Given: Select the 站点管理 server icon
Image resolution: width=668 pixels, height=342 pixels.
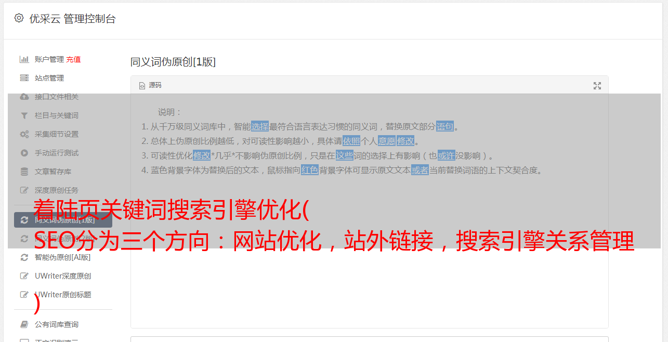Looking at the screenshot, I should [x=24, y=78].
